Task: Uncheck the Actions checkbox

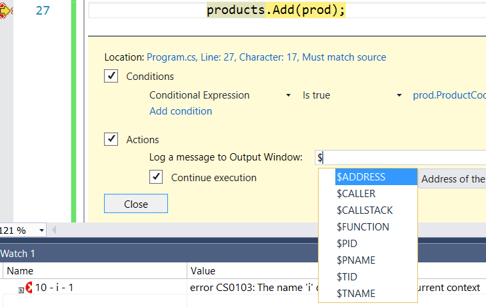Action: [x=111, y=139]
